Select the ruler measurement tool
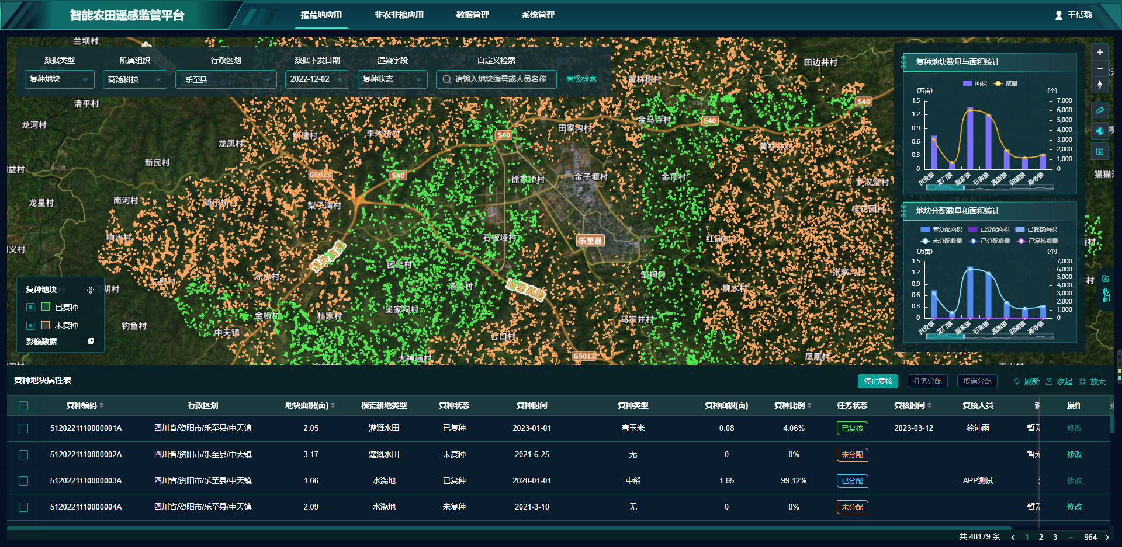This screenshot has height=547, width=1122. [1100, 110]
